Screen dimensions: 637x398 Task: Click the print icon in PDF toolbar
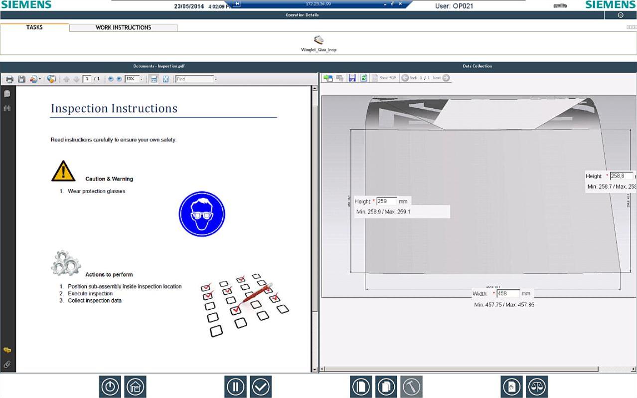pyautogui.click(x=9, y=79)
